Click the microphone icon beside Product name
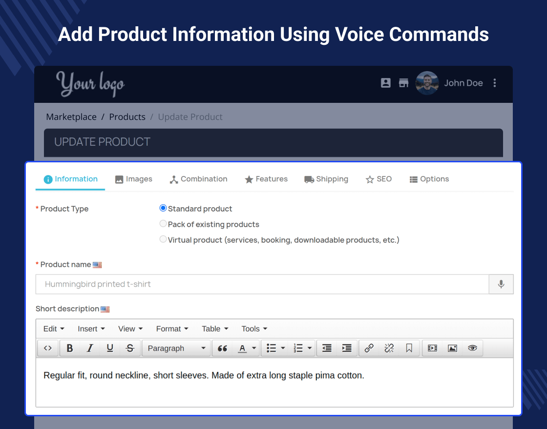The width and height of the screenshot is (547, 429). coord(501,284)
